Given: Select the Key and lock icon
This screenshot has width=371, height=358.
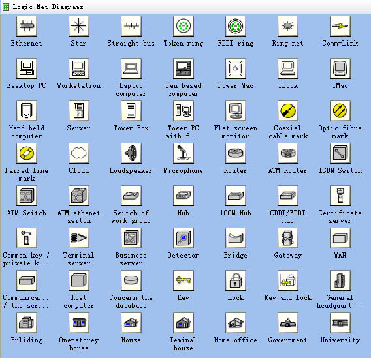Looking at the screenshot, I should 288,280.
